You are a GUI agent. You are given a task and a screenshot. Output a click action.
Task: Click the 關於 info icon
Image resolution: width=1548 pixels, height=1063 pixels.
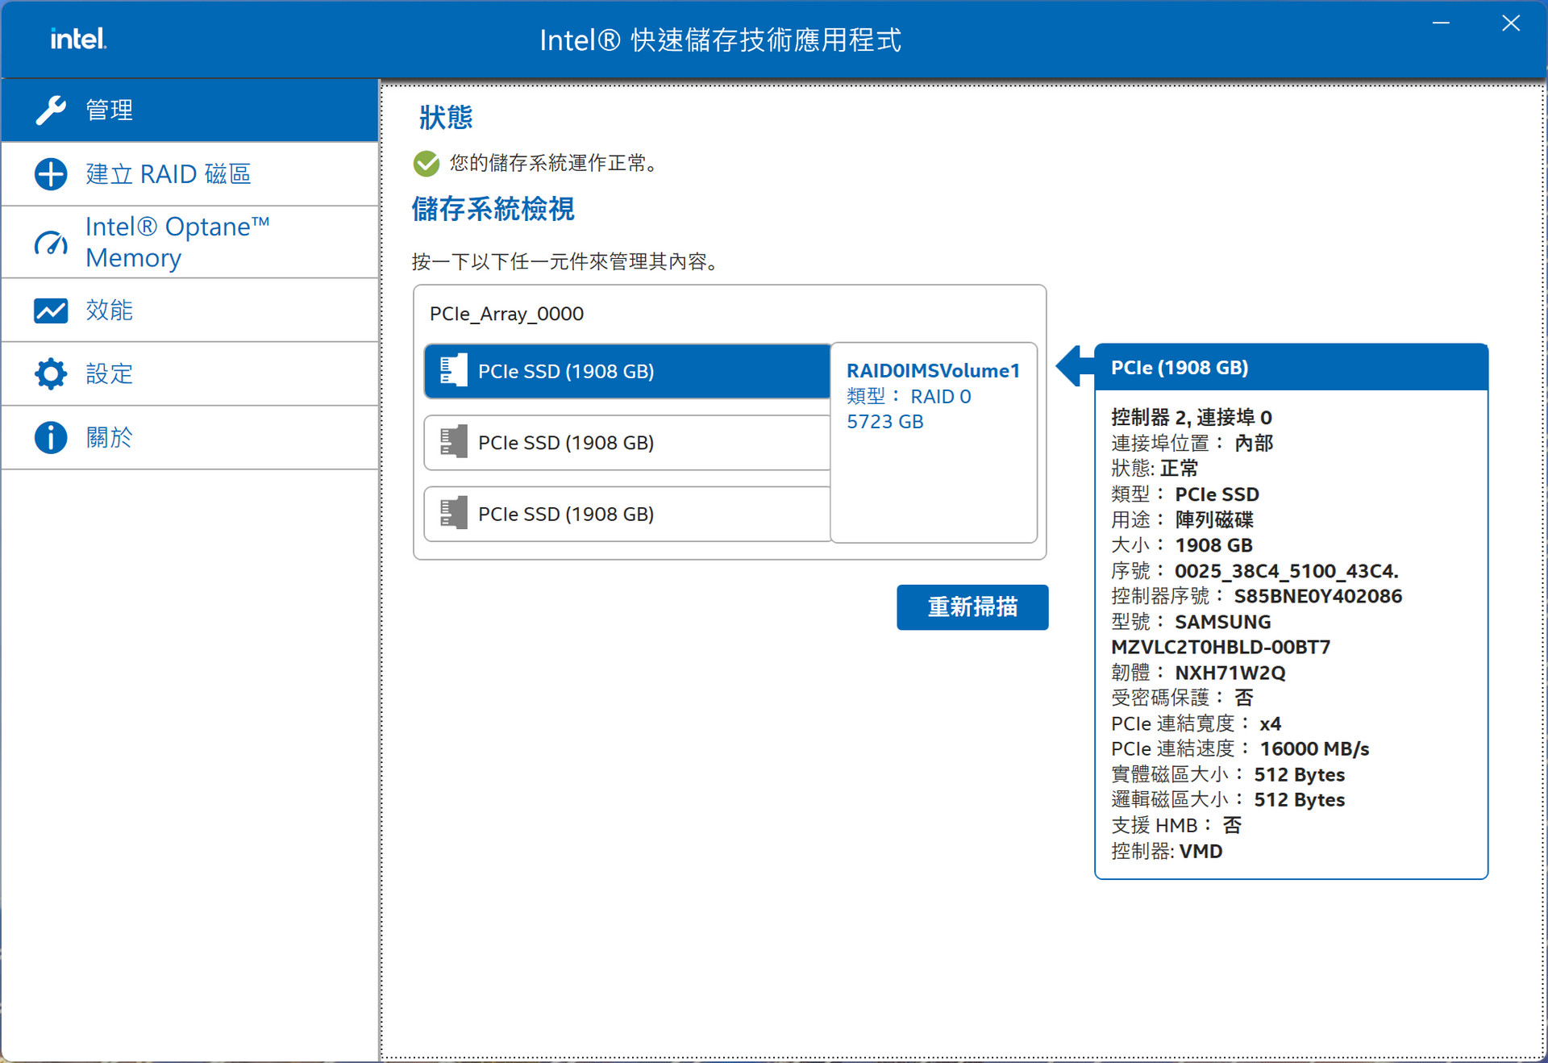click(51, 437)
